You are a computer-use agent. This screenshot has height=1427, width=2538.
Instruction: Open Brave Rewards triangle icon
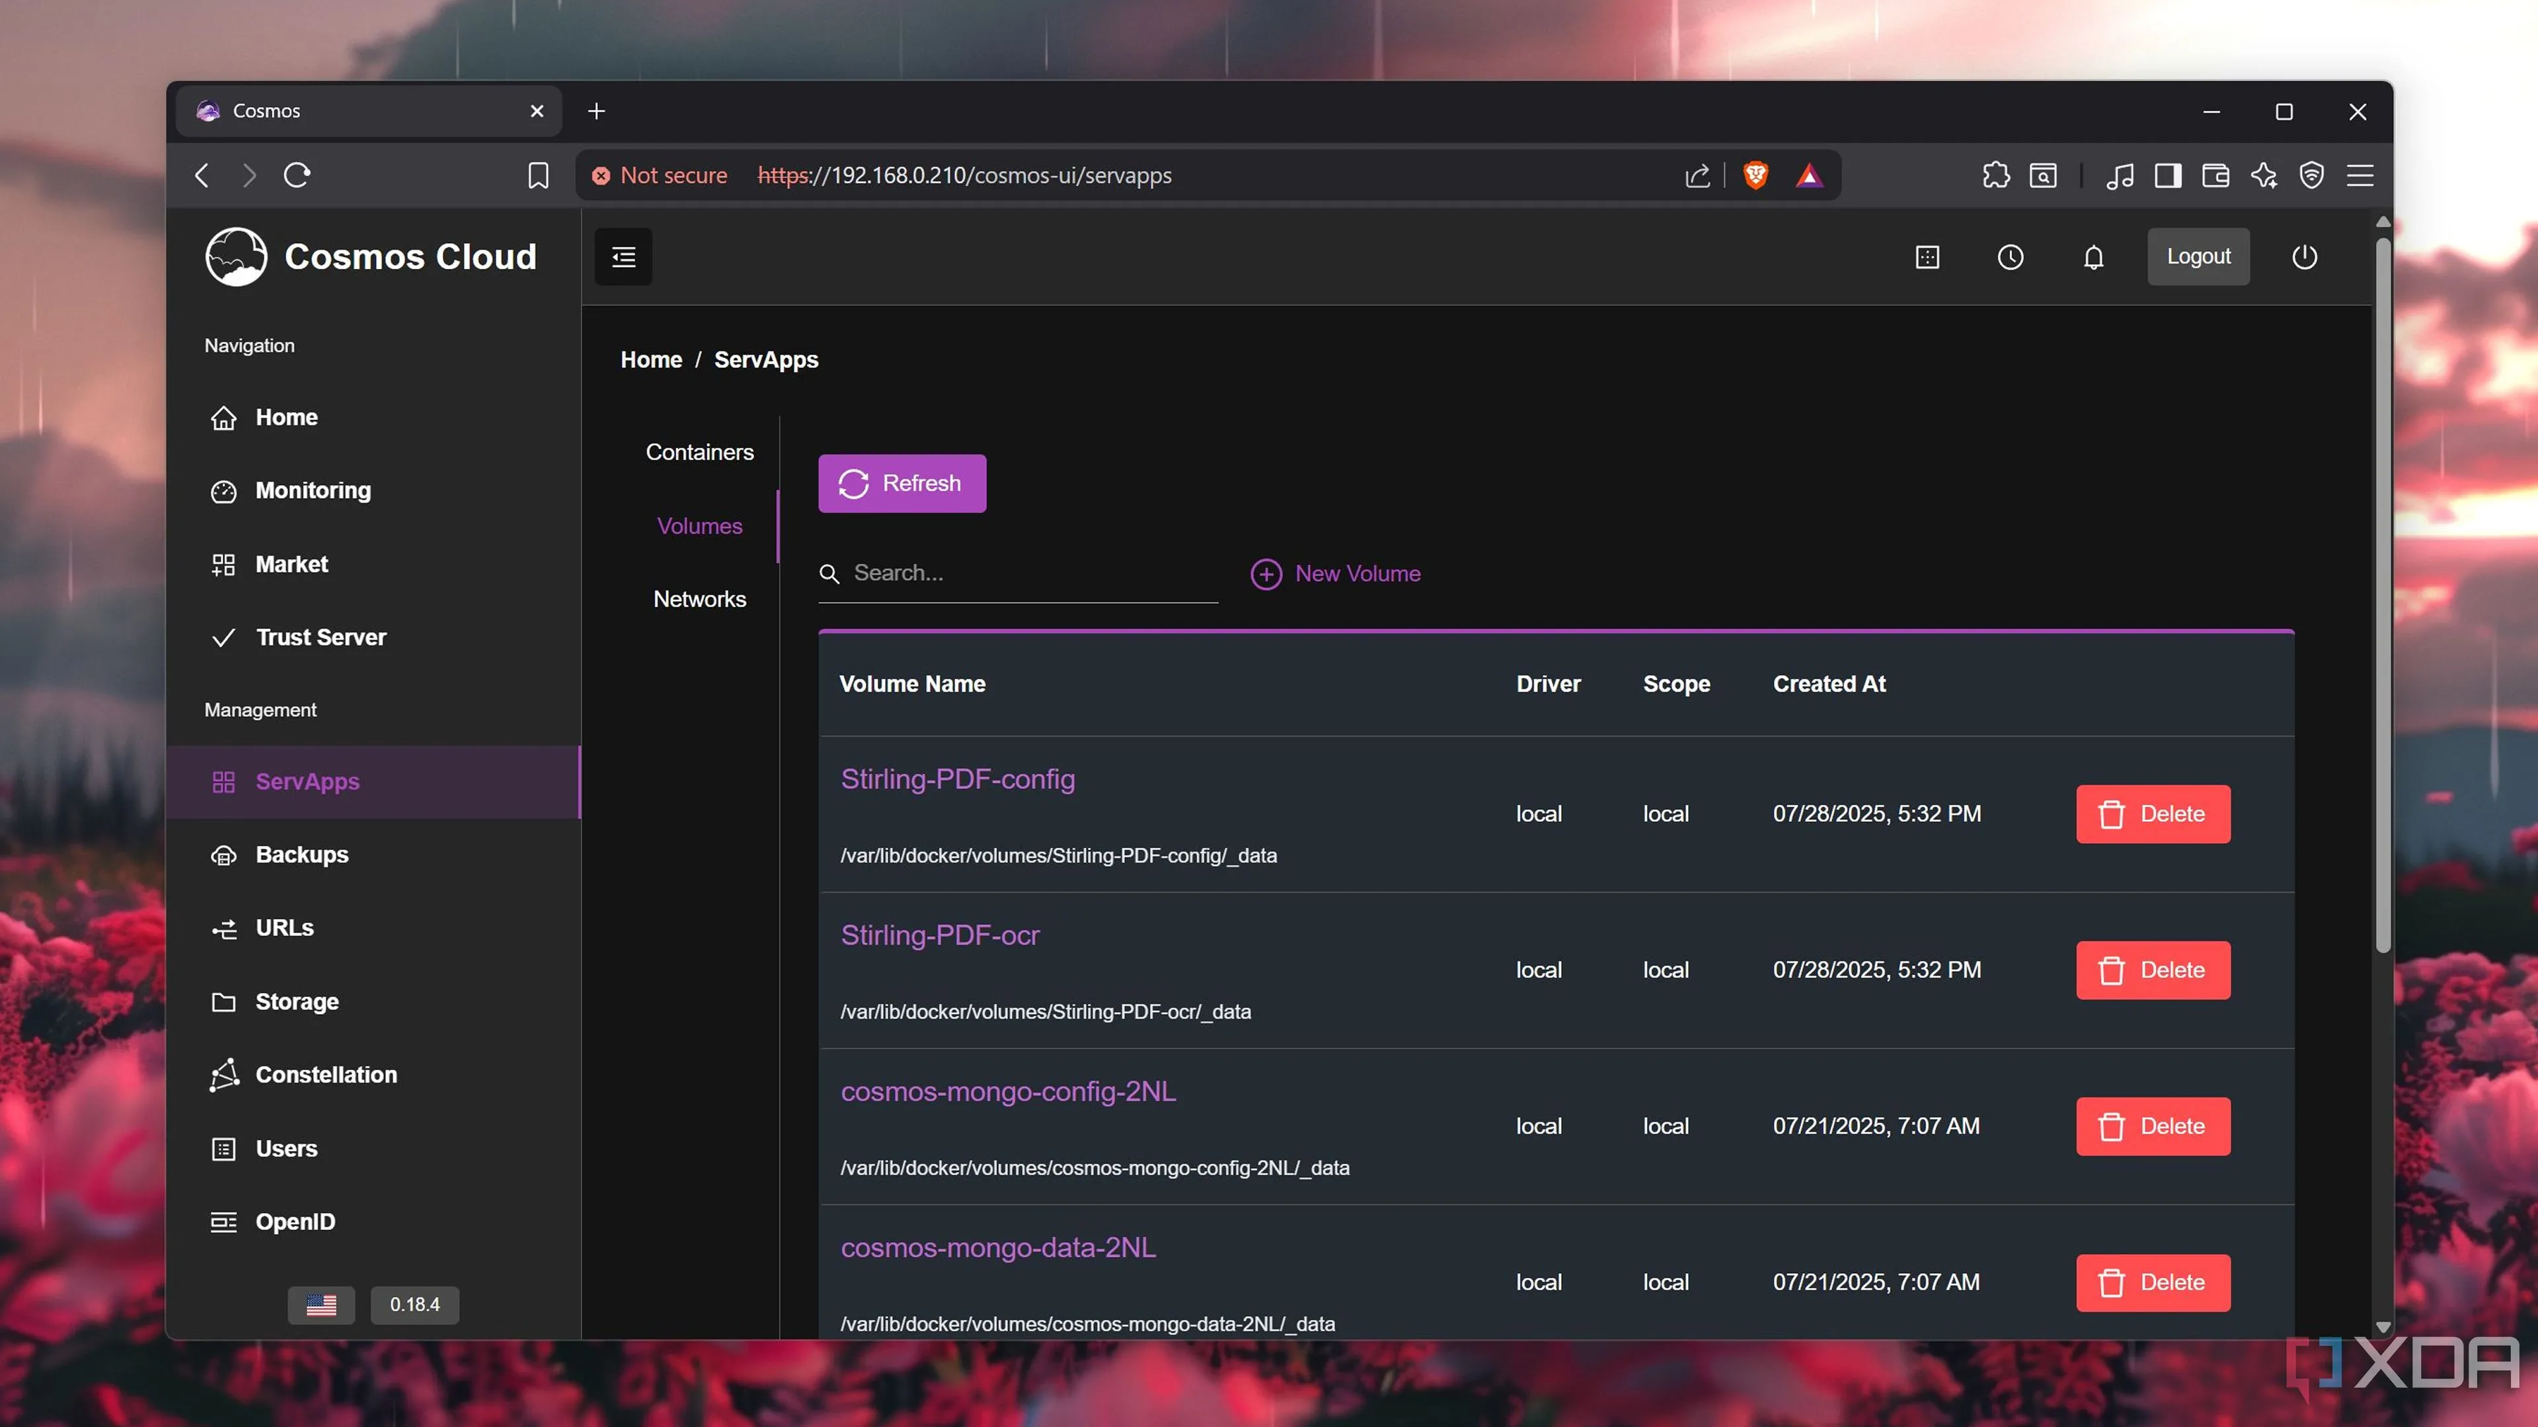coord(1809,175)
